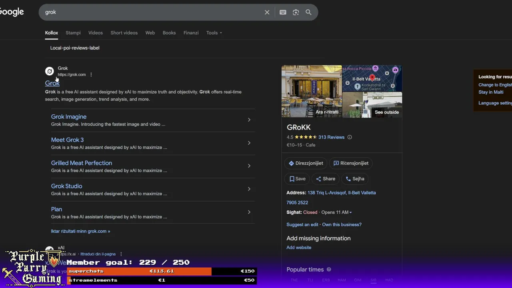Click the GRoKK place title
This screenshot has width=512, height=288.
[299, 128]
